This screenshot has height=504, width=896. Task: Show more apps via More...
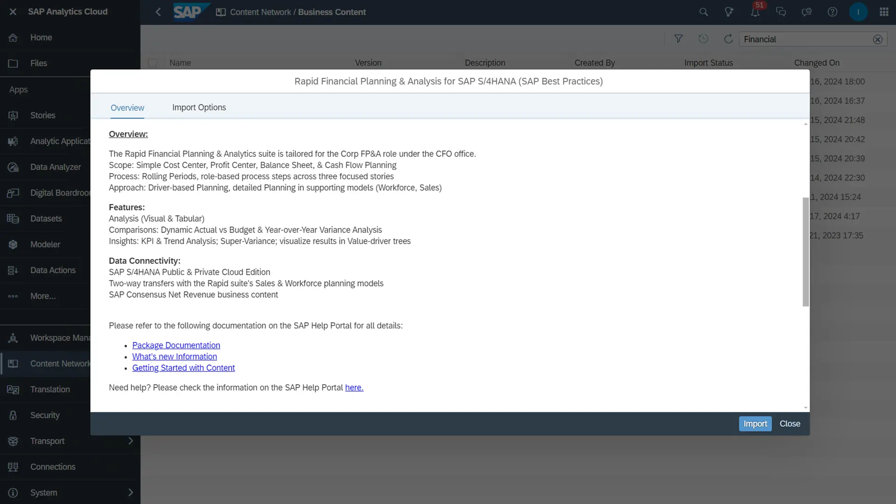(x=45, y=296)
